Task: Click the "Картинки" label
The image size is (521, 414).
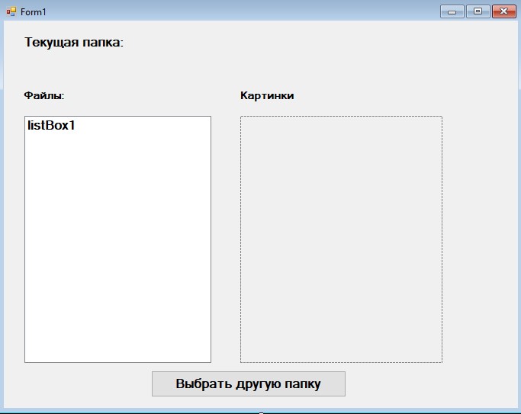Action: (266, 96)
